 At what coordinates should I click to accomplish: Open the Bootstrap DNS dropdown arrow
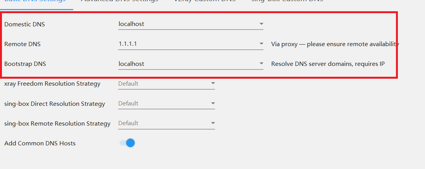click(261, 64)
